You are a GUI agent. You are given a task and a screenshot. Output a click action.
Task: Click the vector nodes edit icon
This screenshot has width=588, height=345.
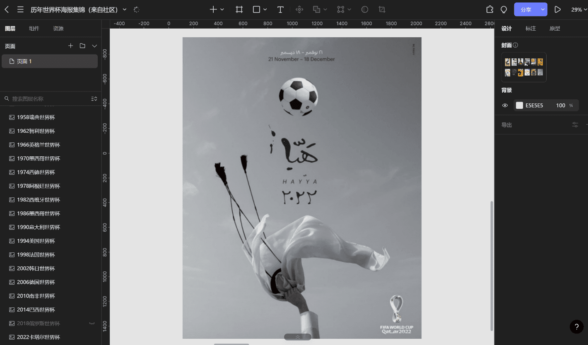click(x=341, y=10)
